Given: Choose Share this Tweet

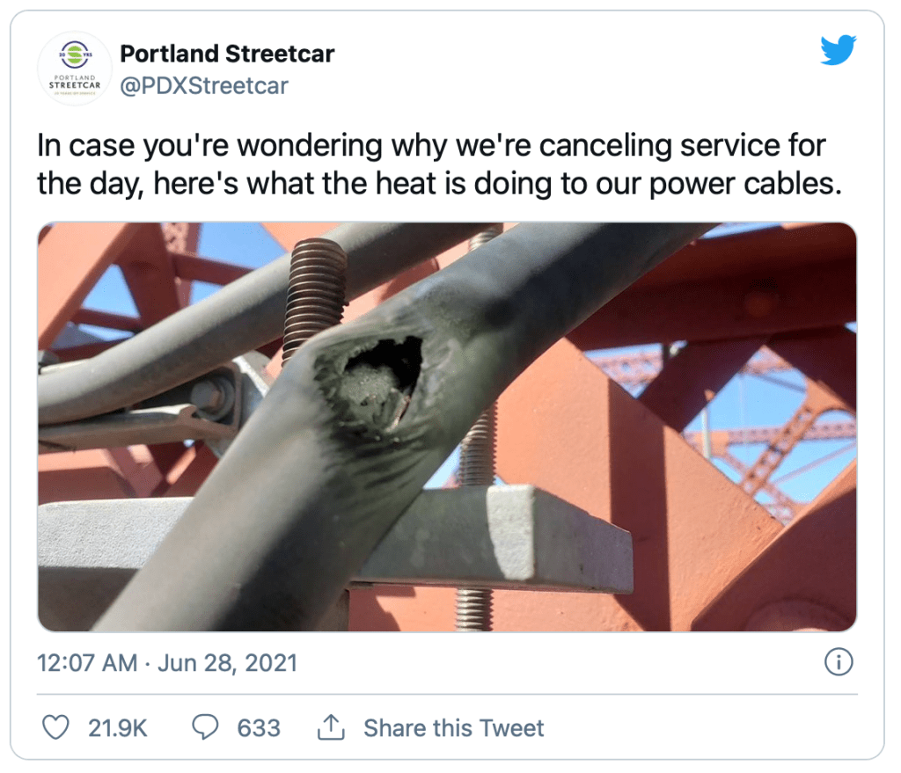Looking at the screenshot, I should (x=453, y=727).
